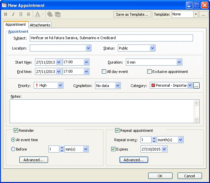Click the font color A icon
This screenshot has height=183, width=210.
click(x=37, y=14)
